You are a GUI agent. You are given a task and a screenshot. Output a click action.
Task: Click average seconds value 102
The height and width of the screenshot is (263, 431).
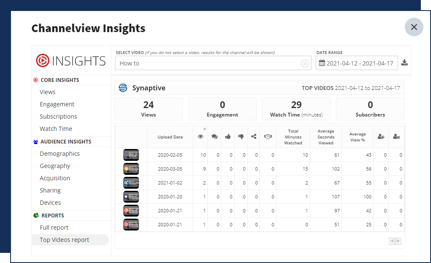click(x=336, y=169)
